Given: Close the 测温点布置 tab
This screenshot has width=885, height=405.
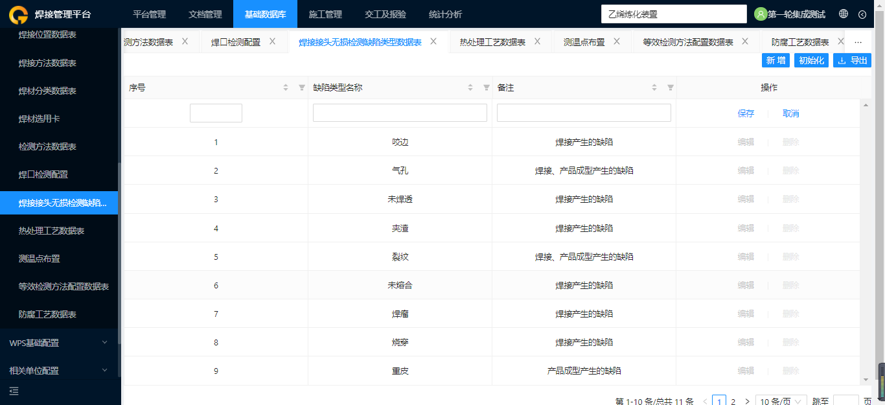Looking at the screenshot, I should coord(617,41).
